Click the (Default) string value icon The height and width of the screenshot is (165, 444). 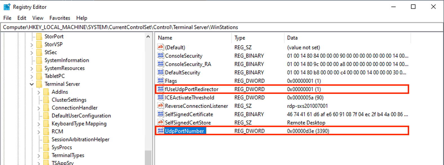click(x=161, y=47)
